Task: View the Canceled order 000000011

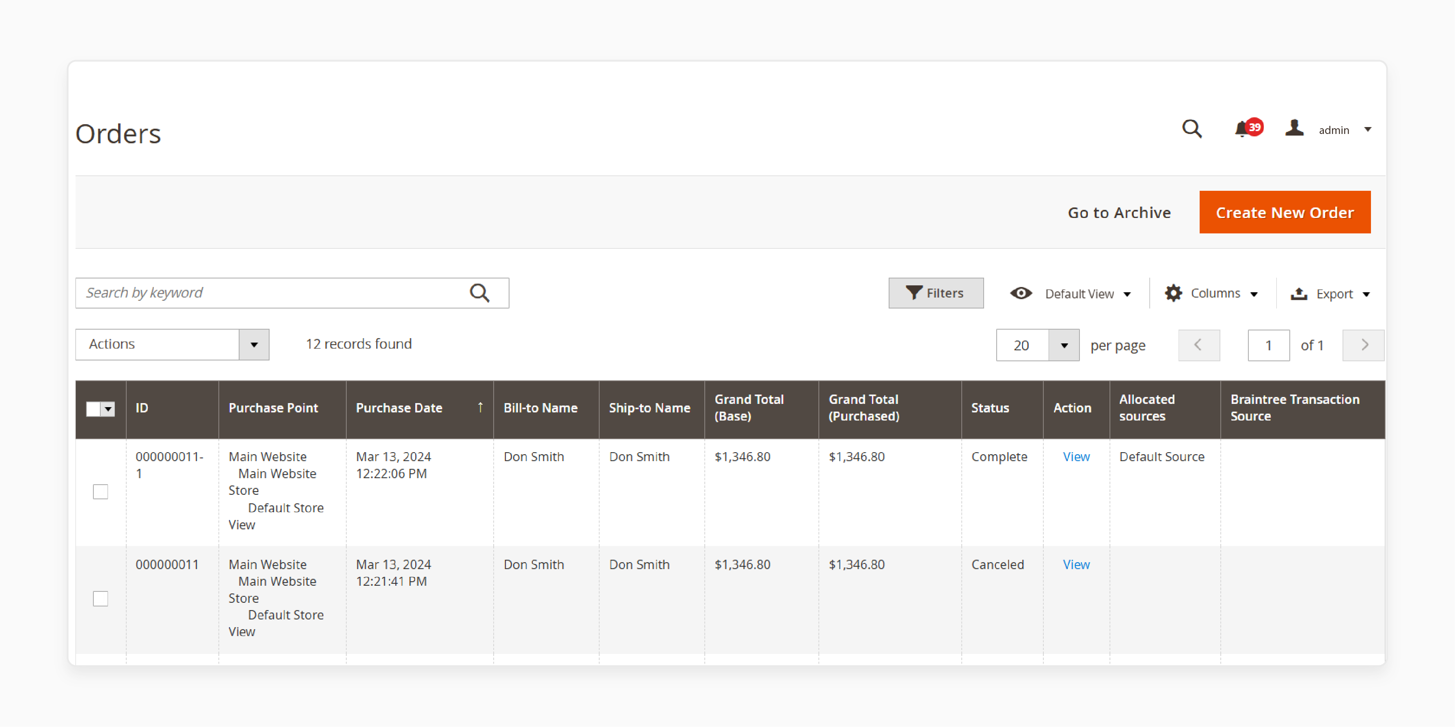Action: [1076, 564]
